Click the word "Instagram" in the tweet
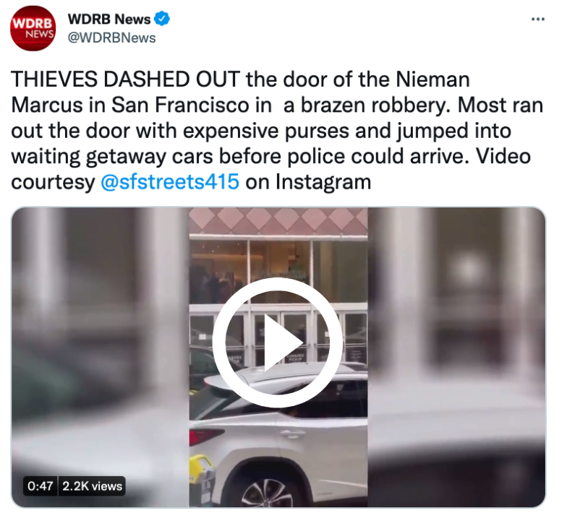 (323, 181)
